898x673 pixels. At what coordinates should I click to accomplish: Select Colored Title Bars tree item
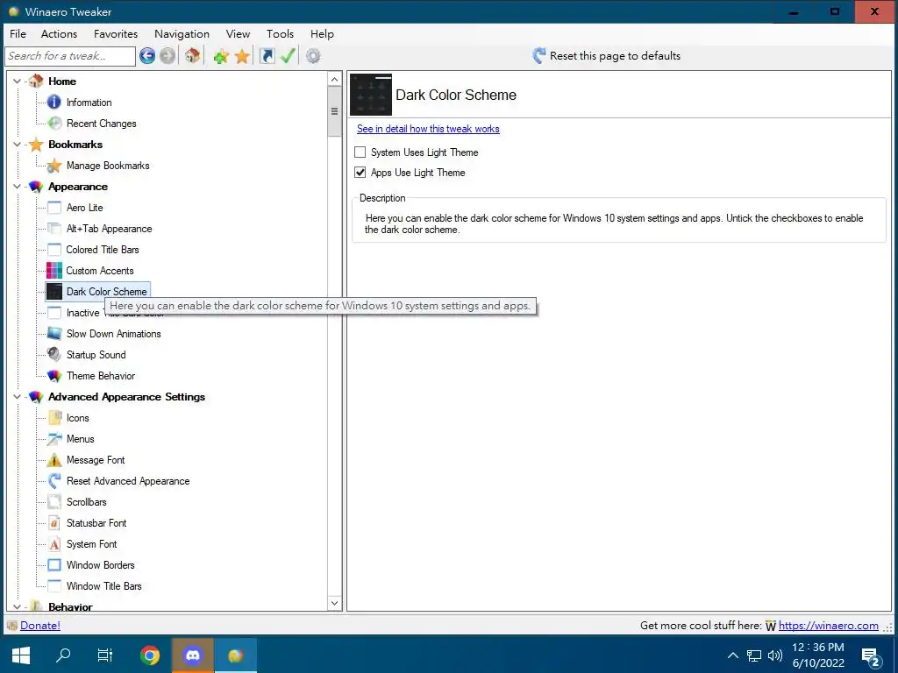[x=103, y=250]
